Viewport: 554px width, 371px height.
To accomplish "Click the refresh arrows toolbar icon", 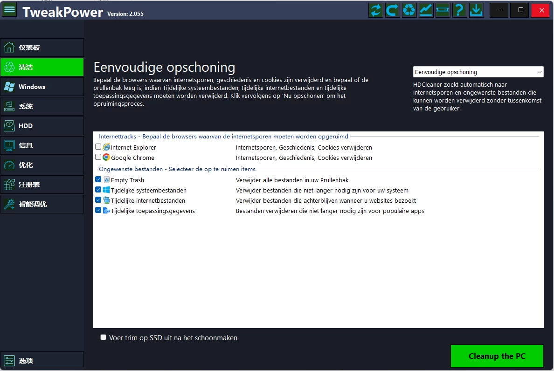I will (375, 10).
